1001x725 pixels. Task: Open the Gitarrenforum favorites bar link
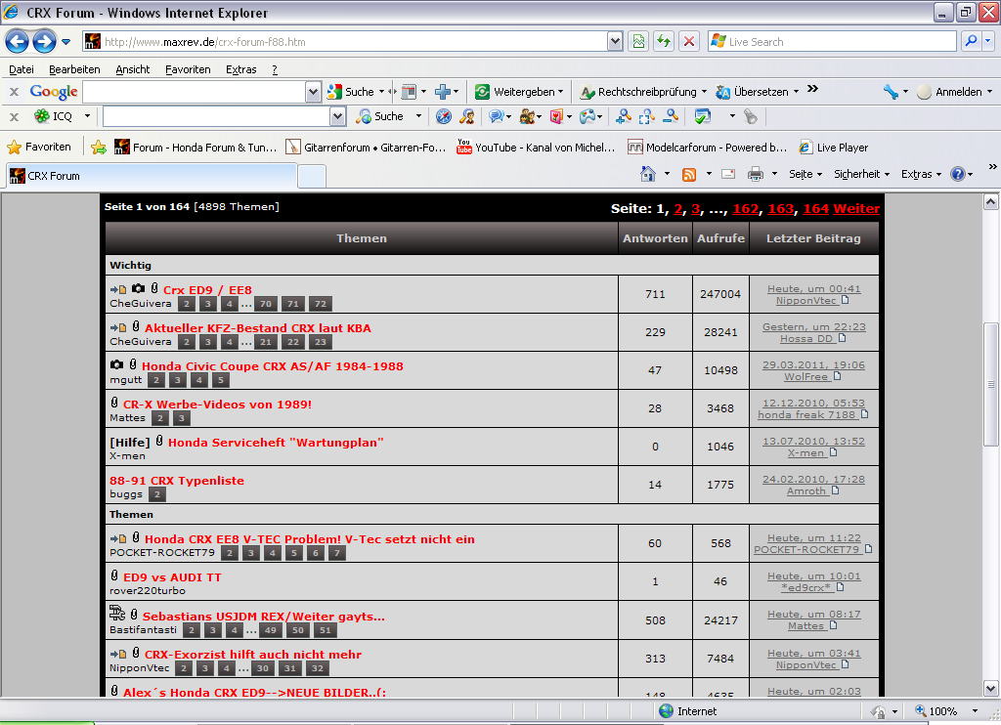tap(366, 148)
